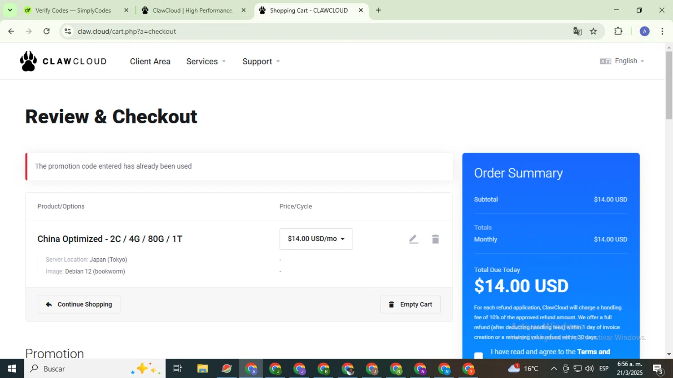Click ESP input language indicator
673x378 pixels.
pos(604,369)
